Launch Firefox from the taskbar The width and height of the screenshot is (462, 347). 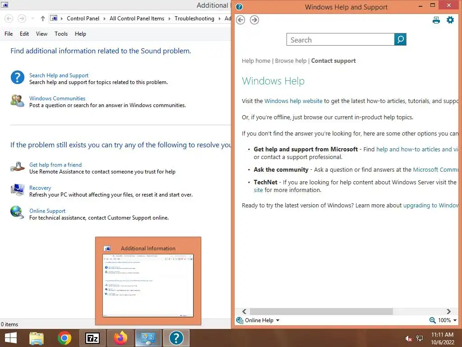(x=120, y=338)
